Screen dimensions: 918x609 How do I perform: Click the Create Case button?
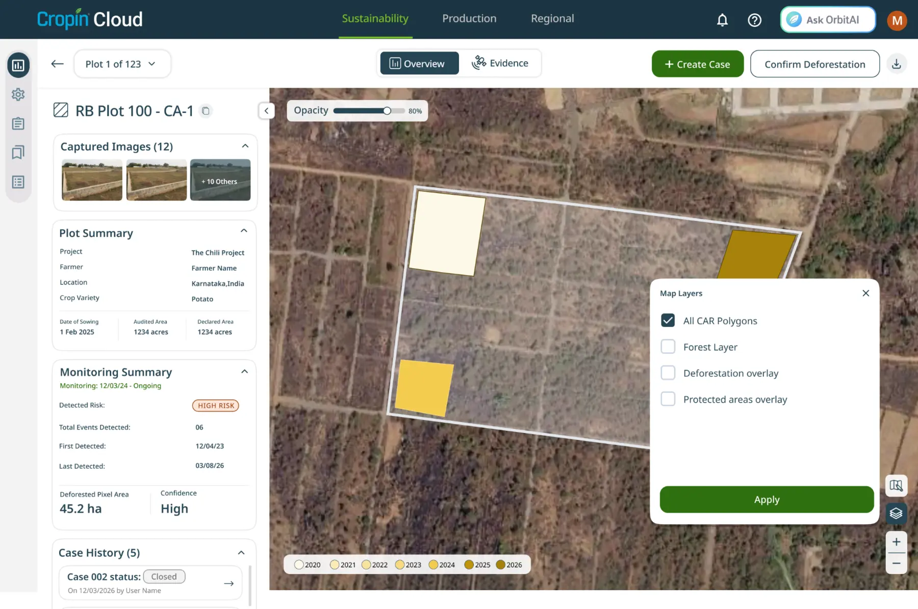click(697, 64)
